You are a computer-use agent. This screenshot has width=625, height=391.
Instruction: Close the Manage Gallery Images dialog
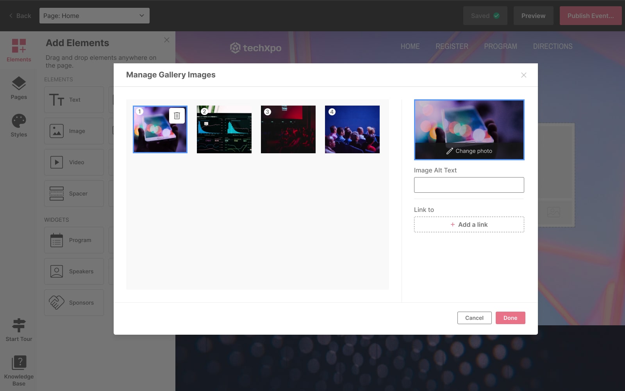click(523, 75)
